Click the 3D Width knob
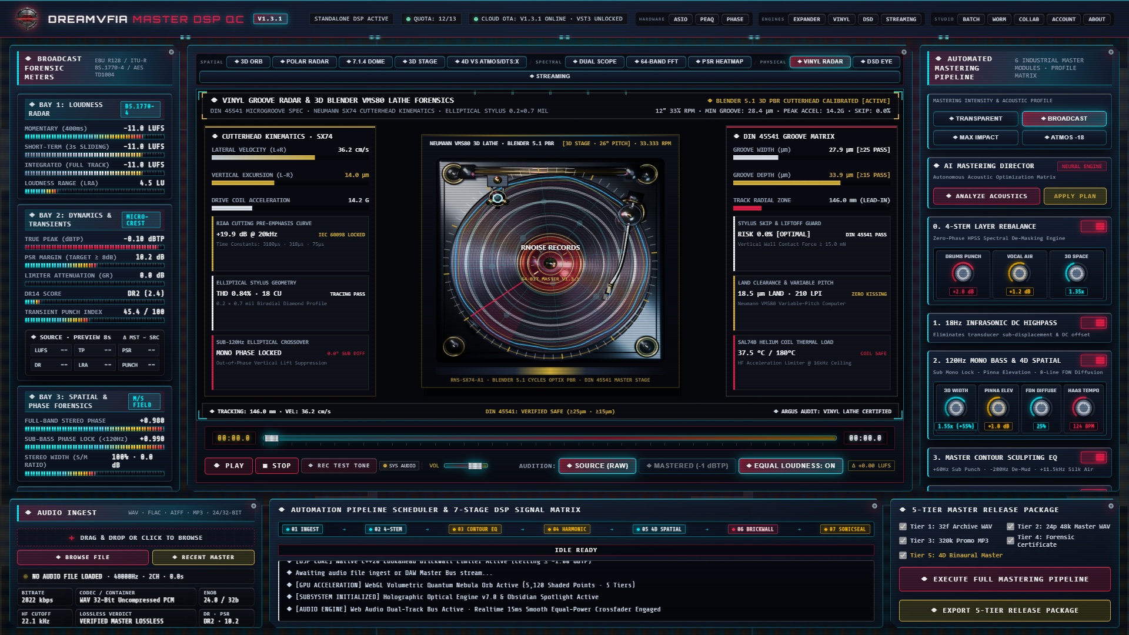This screenshot has width=1129, height=635. tap(956, 407)
